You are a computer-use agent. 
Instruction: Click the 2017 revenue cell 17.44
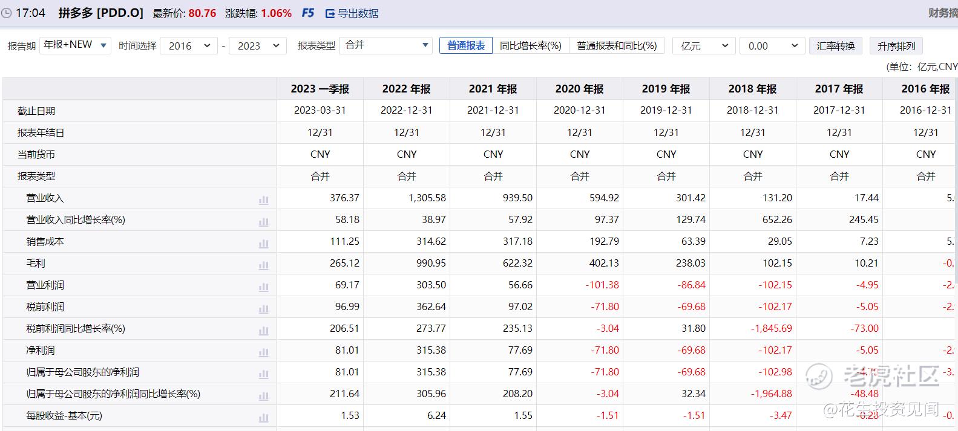pos(867,198)
